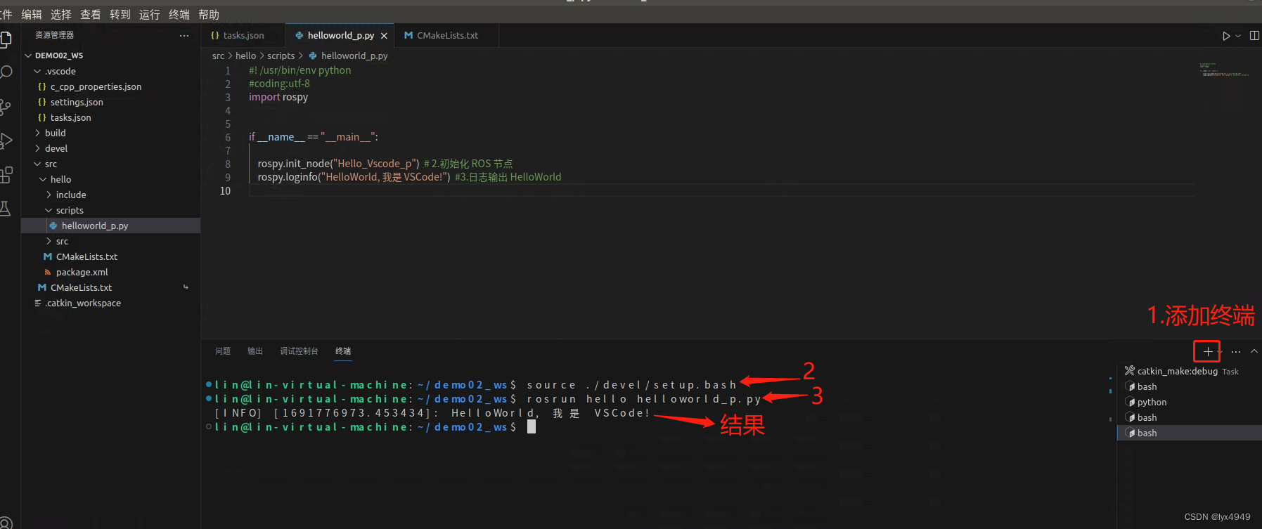The image size is (1262, 529).
Task: Open Run and Debug view
Action: pos(6,141)
